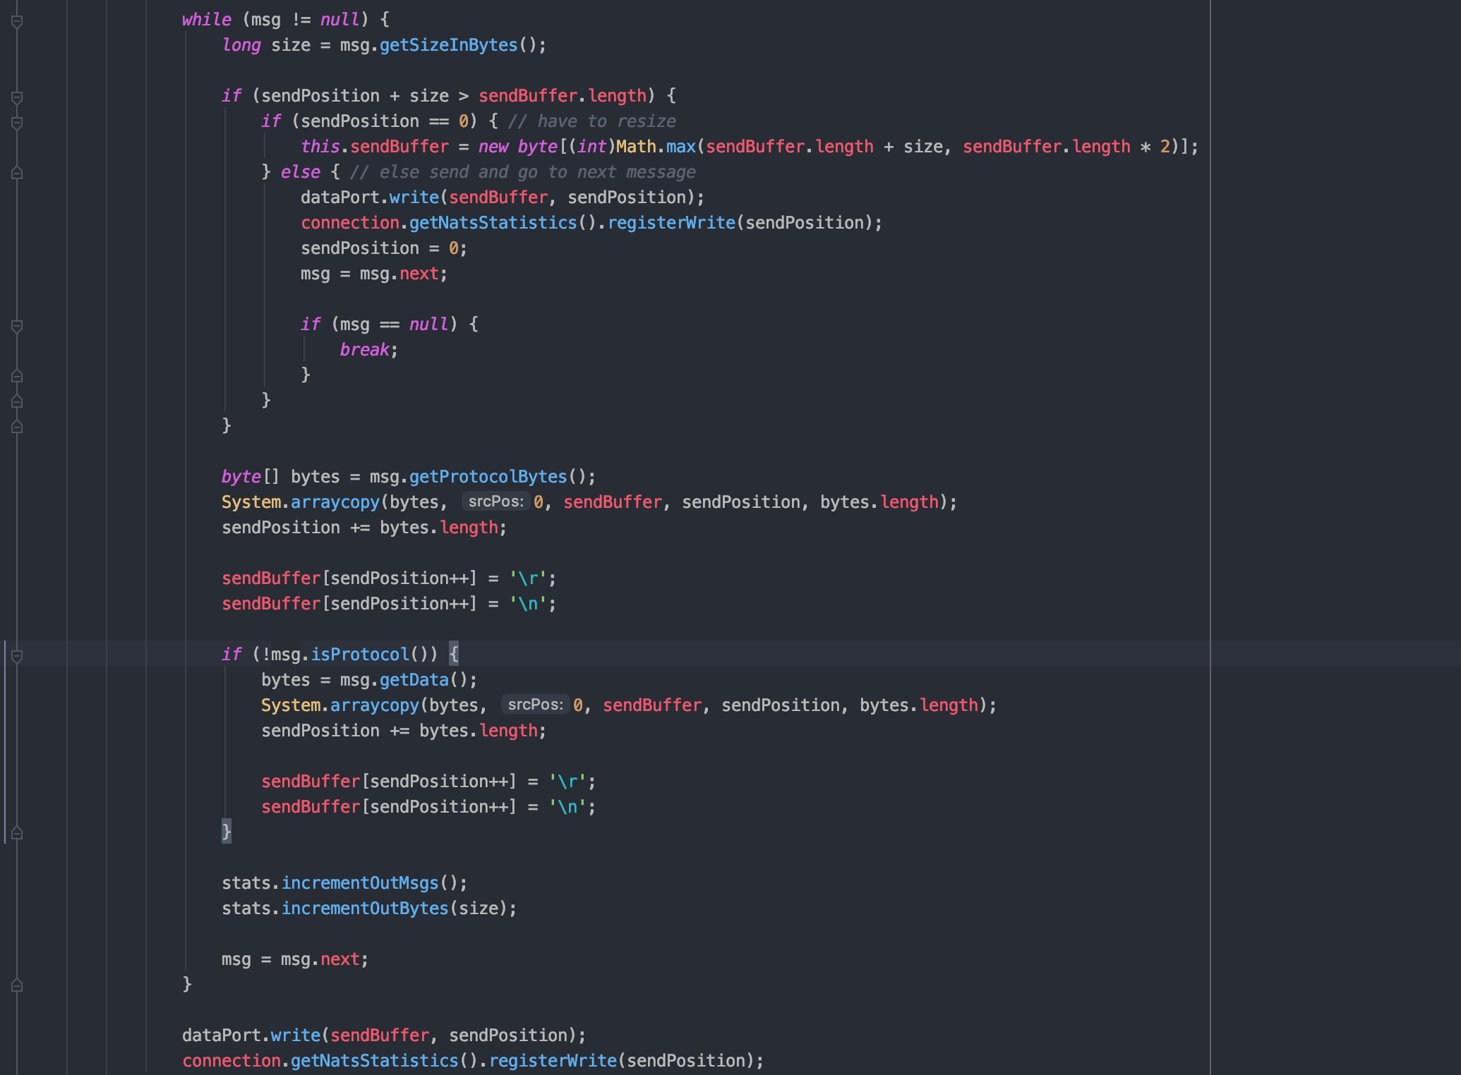
Task: Click the isProtocol method name
Action: click(360, 655)
